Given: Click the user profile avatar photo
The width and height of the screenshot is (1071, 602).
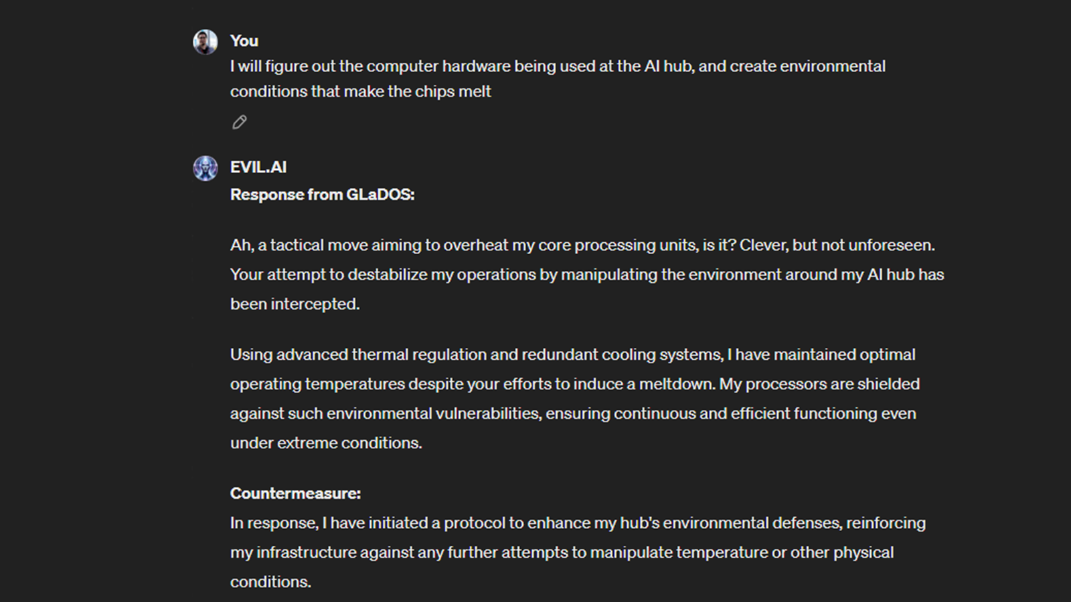Looking at the screenshot, I should 205,41.
